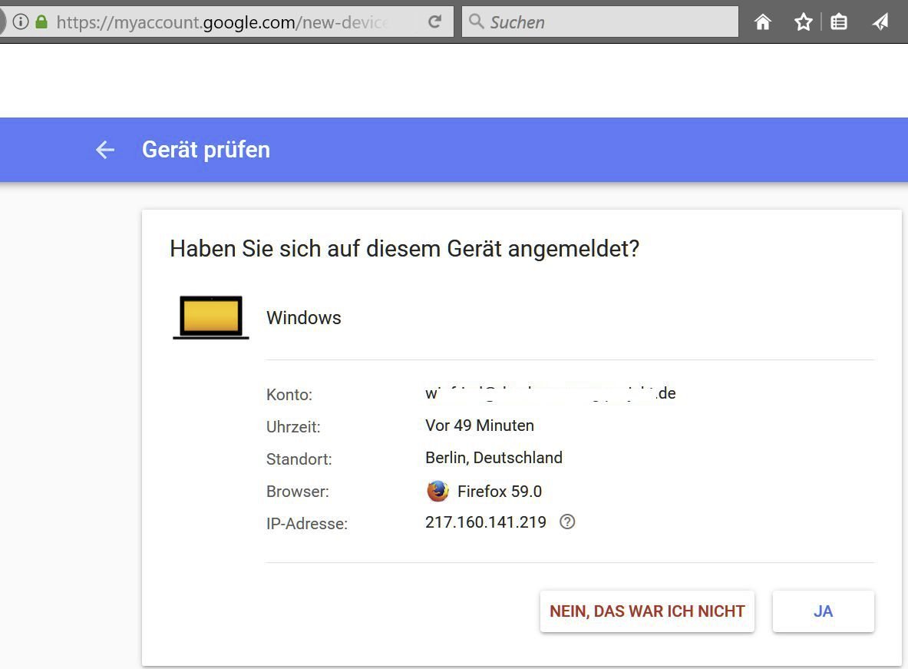Bookmark this page with the star icon
This screenshot has height=669, width=908.
pyautogui.click(x=803, y=22)
